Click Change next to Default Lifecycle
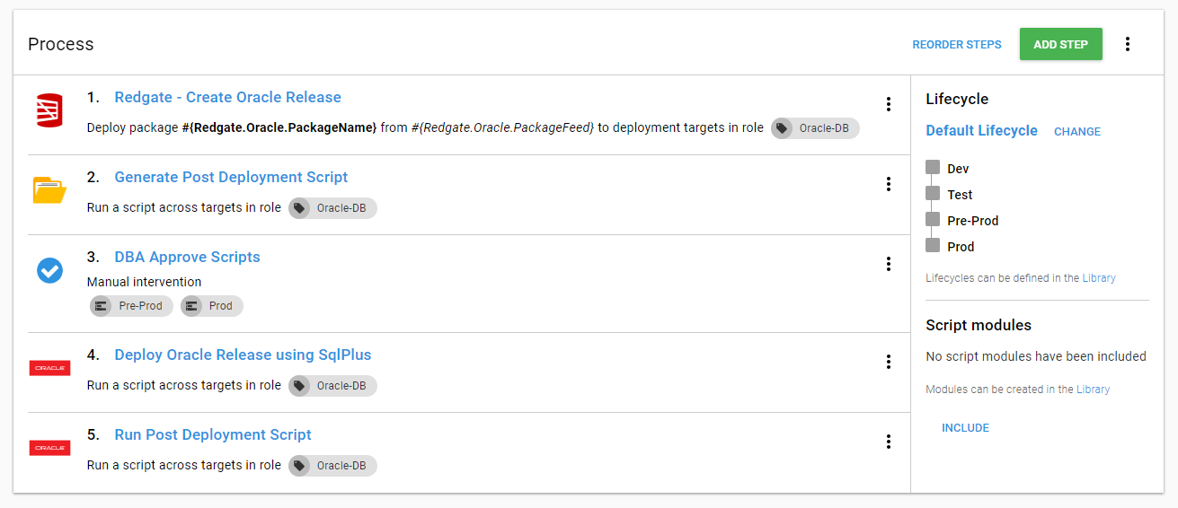 click(1076, 132)
